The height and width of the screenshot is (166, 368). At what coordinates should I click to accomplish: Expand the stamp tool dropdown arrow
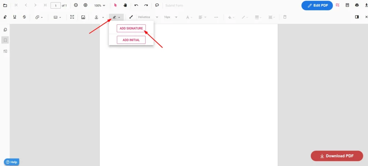(x=103, y=17)
